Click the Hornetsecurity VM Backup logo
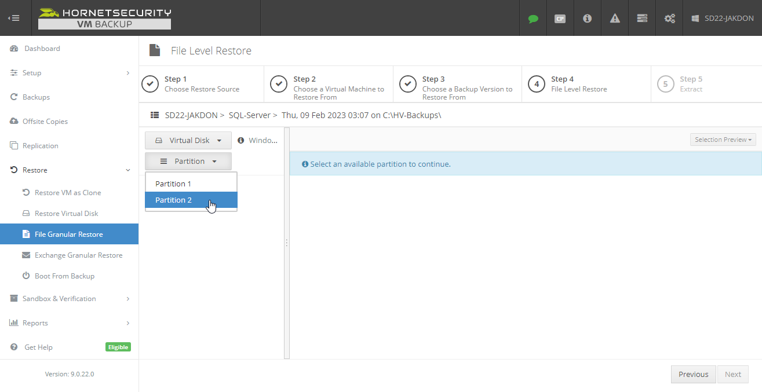 click(104, 18)
